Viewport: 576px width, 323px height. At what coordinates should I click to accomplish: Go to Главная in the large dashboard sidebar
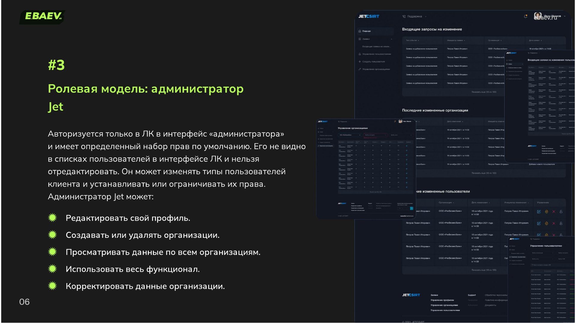point(376,31)
